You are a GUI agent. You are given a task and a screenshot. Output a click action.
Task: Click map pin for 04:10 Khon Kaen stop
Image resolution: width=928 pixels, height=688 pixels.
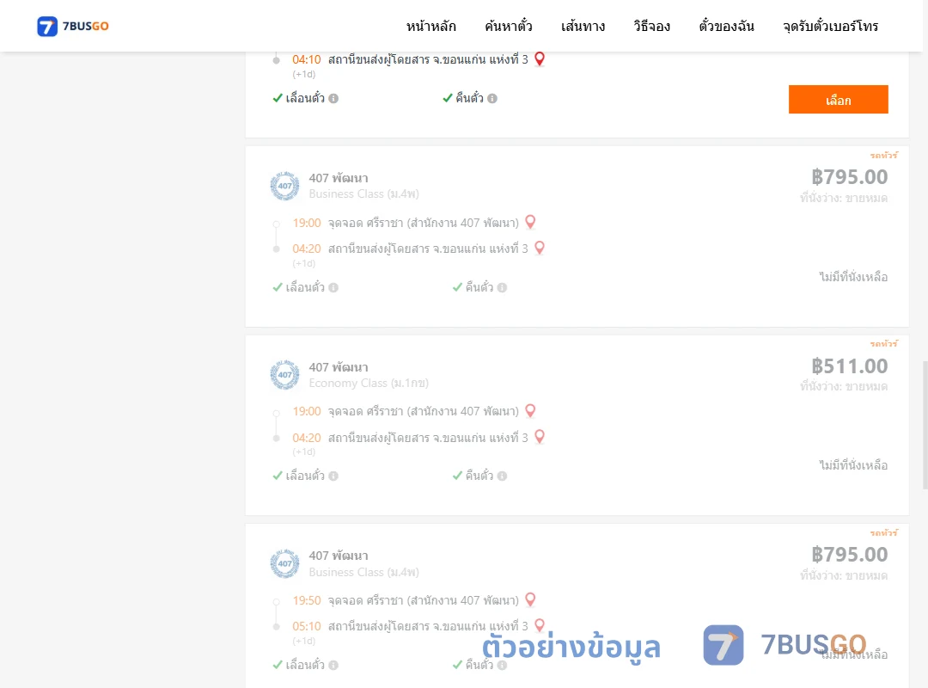click(x=540, y=58)
